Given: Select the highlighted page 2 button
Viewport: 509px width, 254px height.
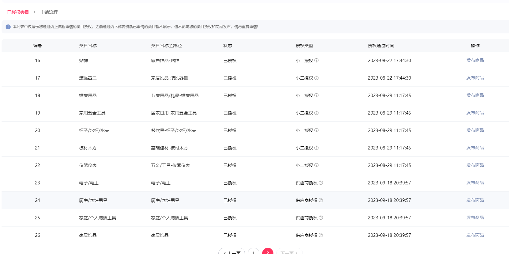Looking at the screenshot, I should [x=267, y=252].
